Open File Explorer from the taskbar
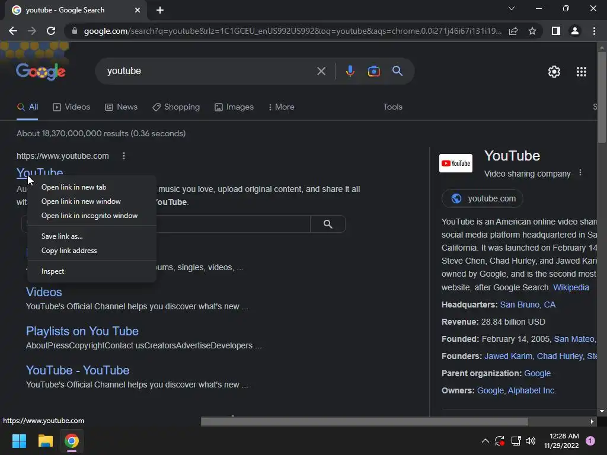 click(x=45, y=441)
